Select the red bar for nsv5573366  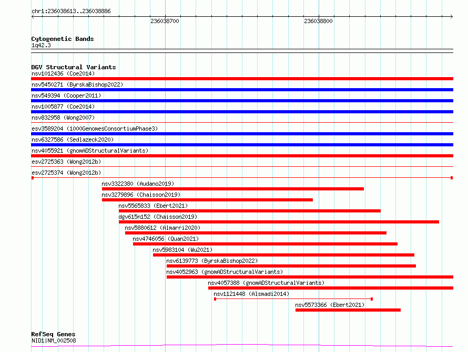pos(348,310)
